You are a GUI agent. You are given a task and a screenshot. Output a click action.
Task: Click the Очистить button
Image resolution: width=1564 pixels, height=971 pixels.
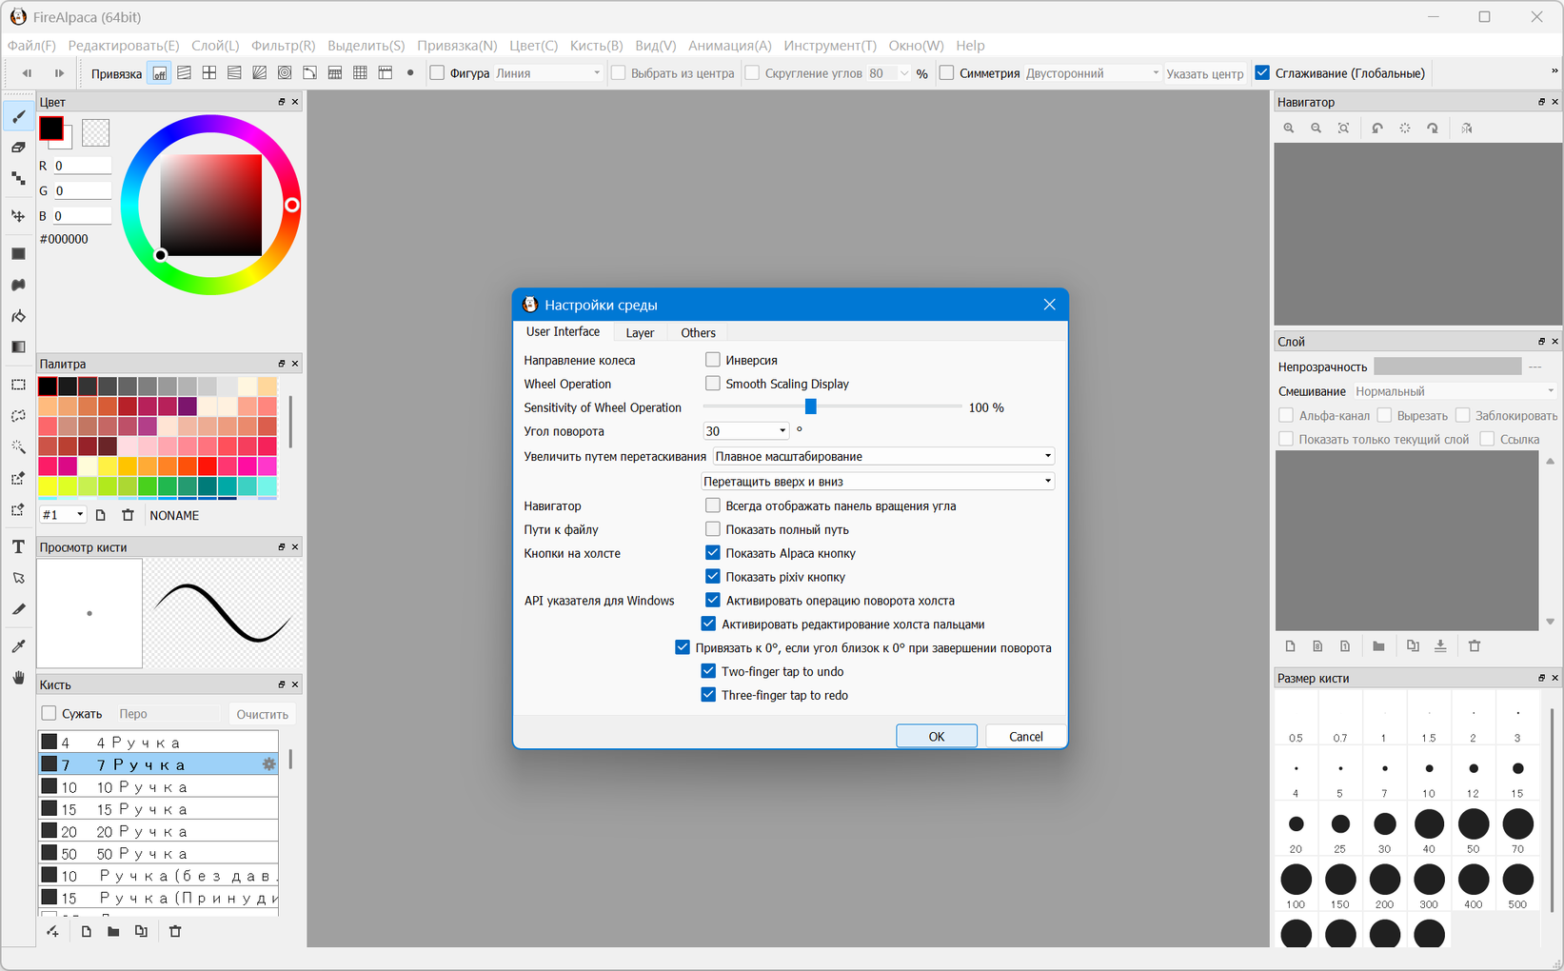click(262, 714)
